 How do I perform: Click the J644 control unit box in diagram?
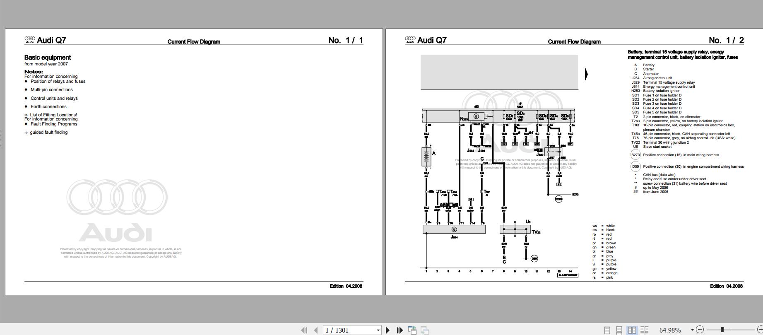point(454,229)
